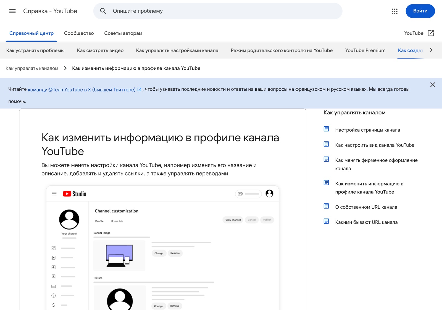Open Как настроить вид канала YouTube article

[375, 145]
